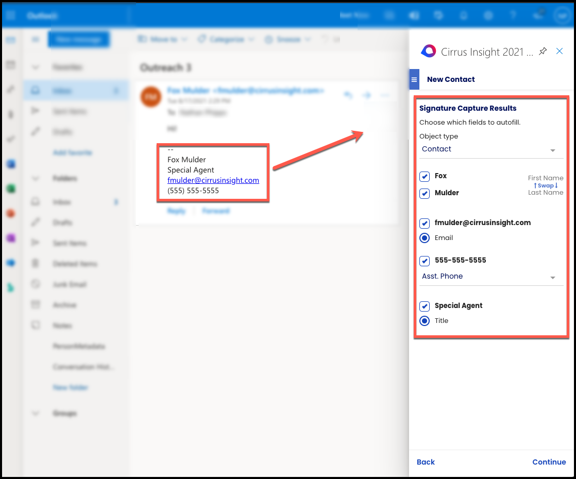Screen dimensions: 576x479
Task: Click the New message button in Outlook
Action: pos(79,39)
